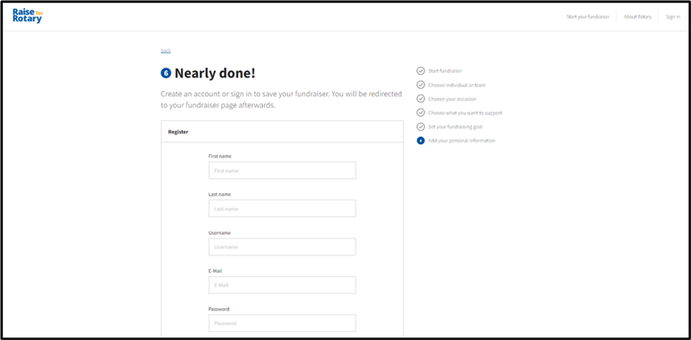This screenshot has height=340, width=691.
Task: Focus the Last name input field
Action: click(x=282, y=208)
